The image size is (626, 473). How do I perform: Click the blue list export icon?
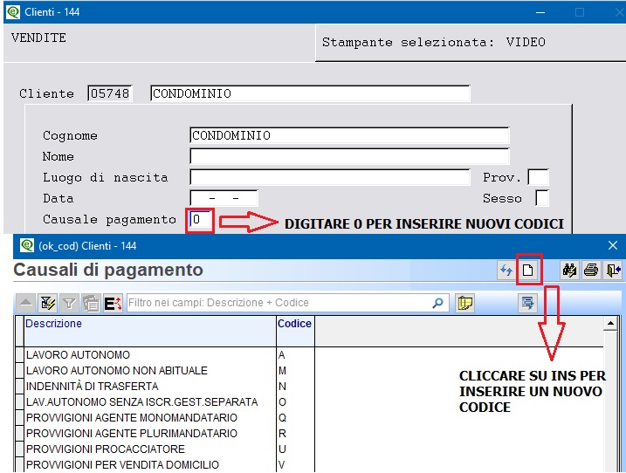528,304
